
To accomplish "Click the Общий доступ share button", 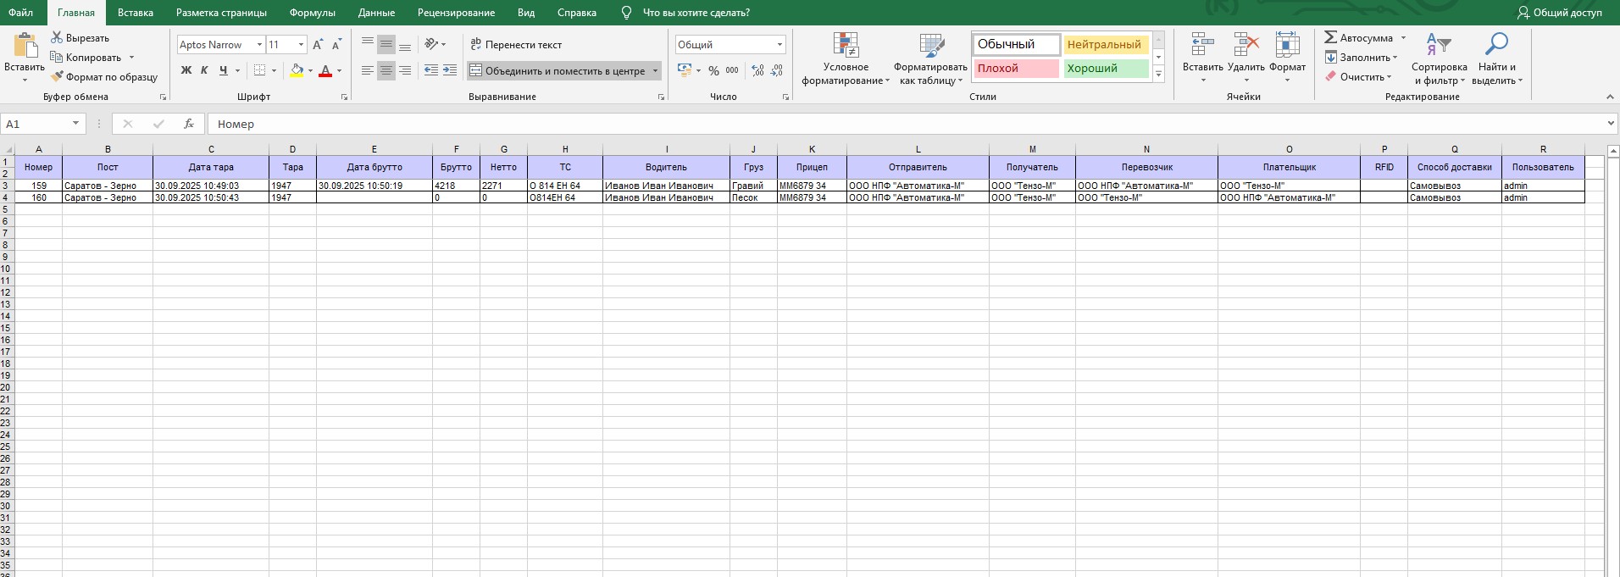I will click(1559, 13).
